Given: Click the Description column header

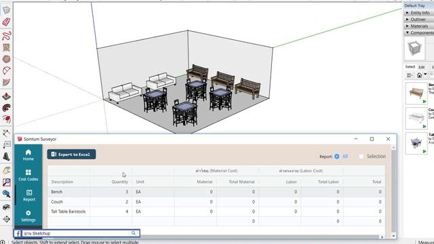Looking at the screenshot, I should (62, 182).
